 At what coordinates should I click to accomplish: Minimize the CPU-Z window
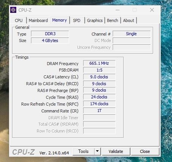click(118, 10)
